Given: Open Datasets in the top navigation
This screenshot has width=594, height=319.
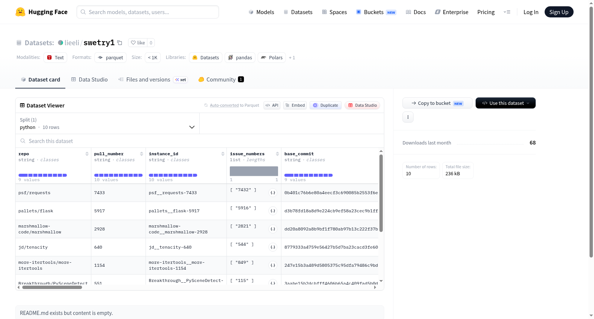Looking at the screenshot, I should [298, 12].
